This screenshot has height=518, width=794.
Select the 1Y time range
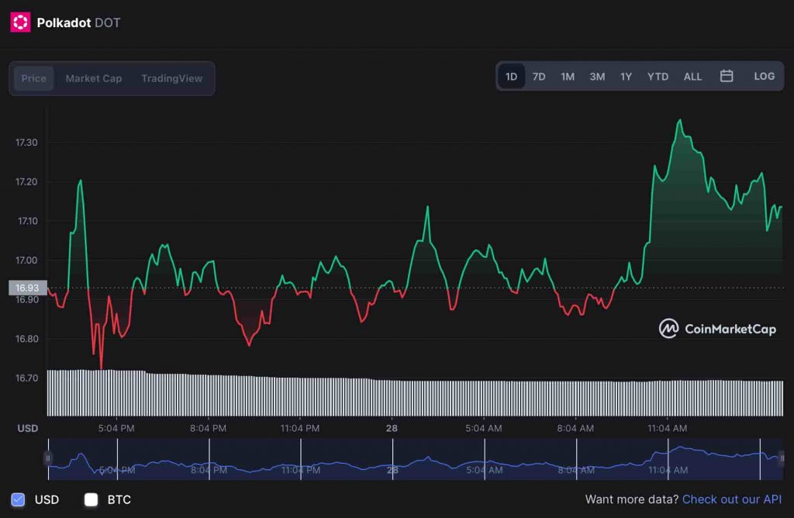tap(626, 77)
